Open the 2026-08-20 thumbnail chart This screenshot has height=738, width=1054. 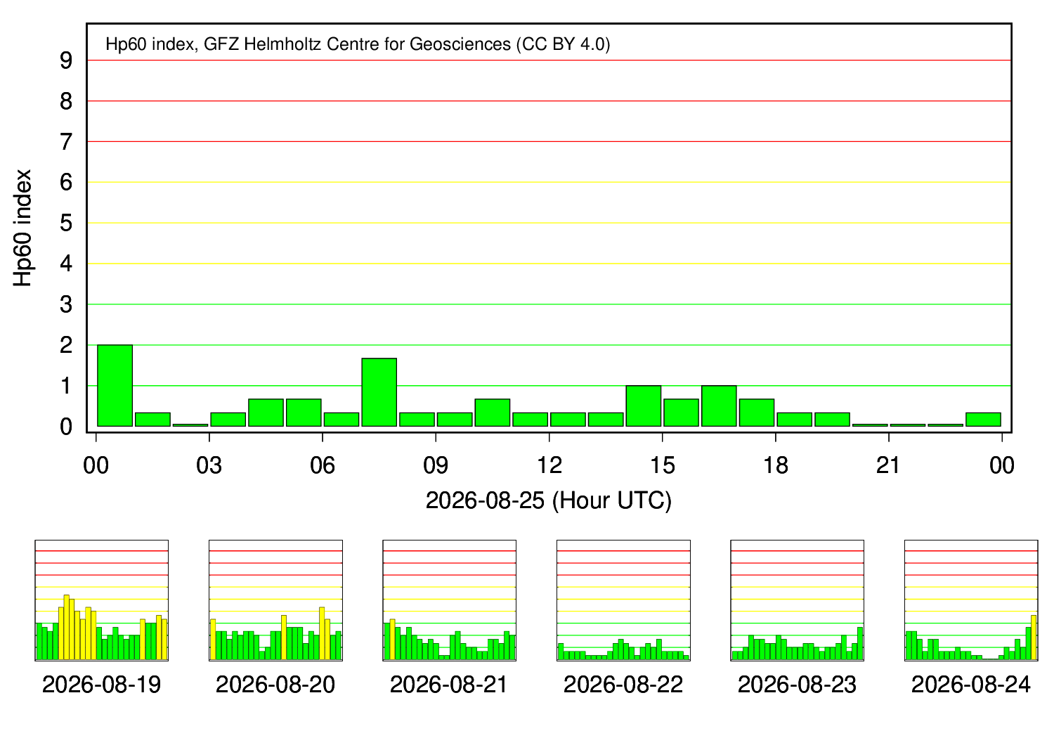point(275,600)
